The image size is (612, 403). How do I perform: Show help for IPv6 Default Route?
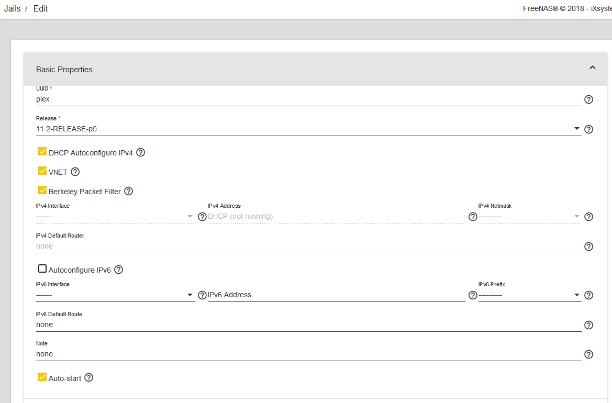pyautogui.click(x=588, y=325)
